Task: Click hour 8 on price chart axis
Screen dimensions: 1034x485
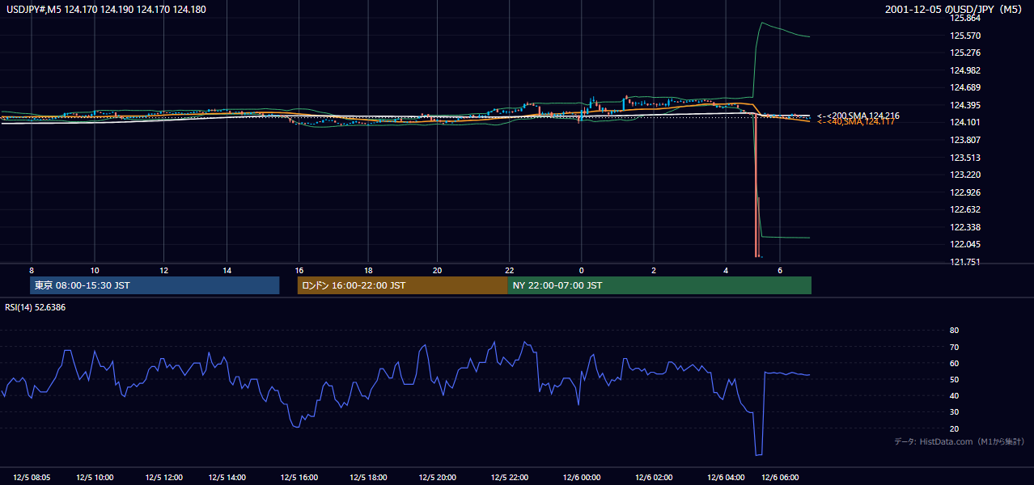Action: click(x=32, y=270)
